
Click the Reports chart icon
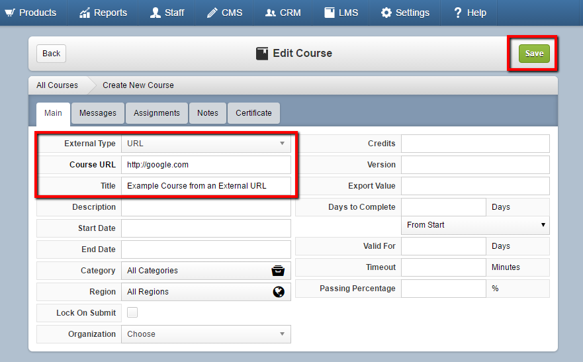(85, 13)
